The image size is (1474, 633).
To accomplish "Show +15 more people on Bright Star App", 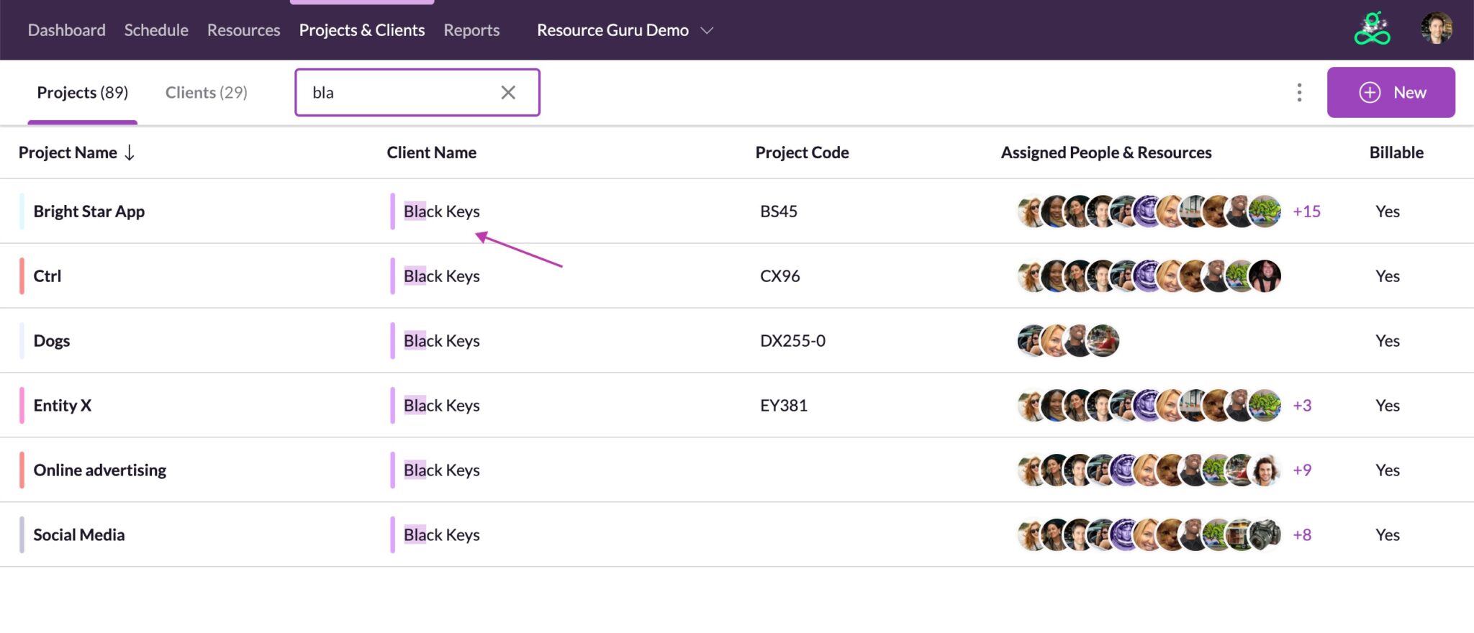I will coord(1306,211).
